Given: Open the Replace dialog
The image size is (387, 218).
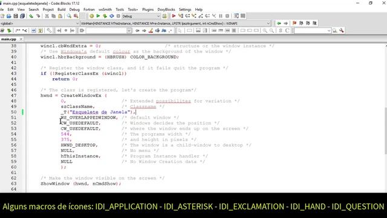Looking at the screenshot, I should [76, 16].
